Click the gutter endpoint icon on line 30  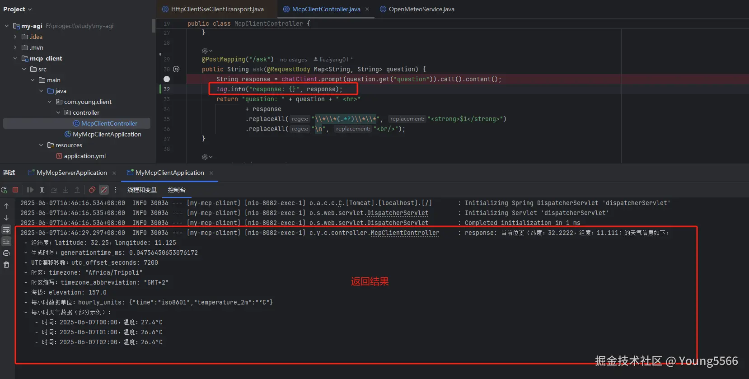click(176, 69)
